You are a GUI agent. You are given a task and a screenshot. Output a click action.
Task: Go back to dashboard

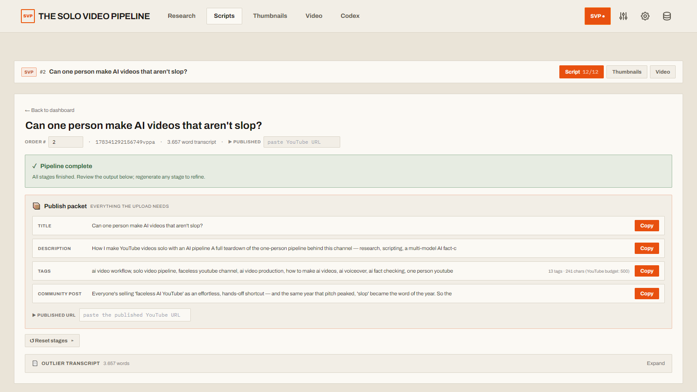(50, 110)
